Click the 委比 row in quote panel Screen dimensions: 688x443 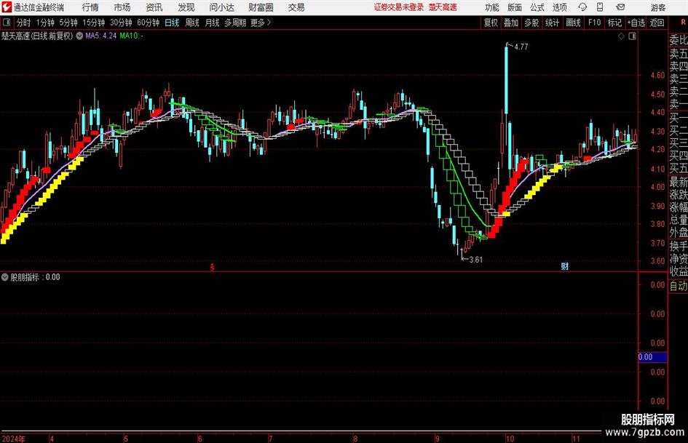(x=679, y=40)
